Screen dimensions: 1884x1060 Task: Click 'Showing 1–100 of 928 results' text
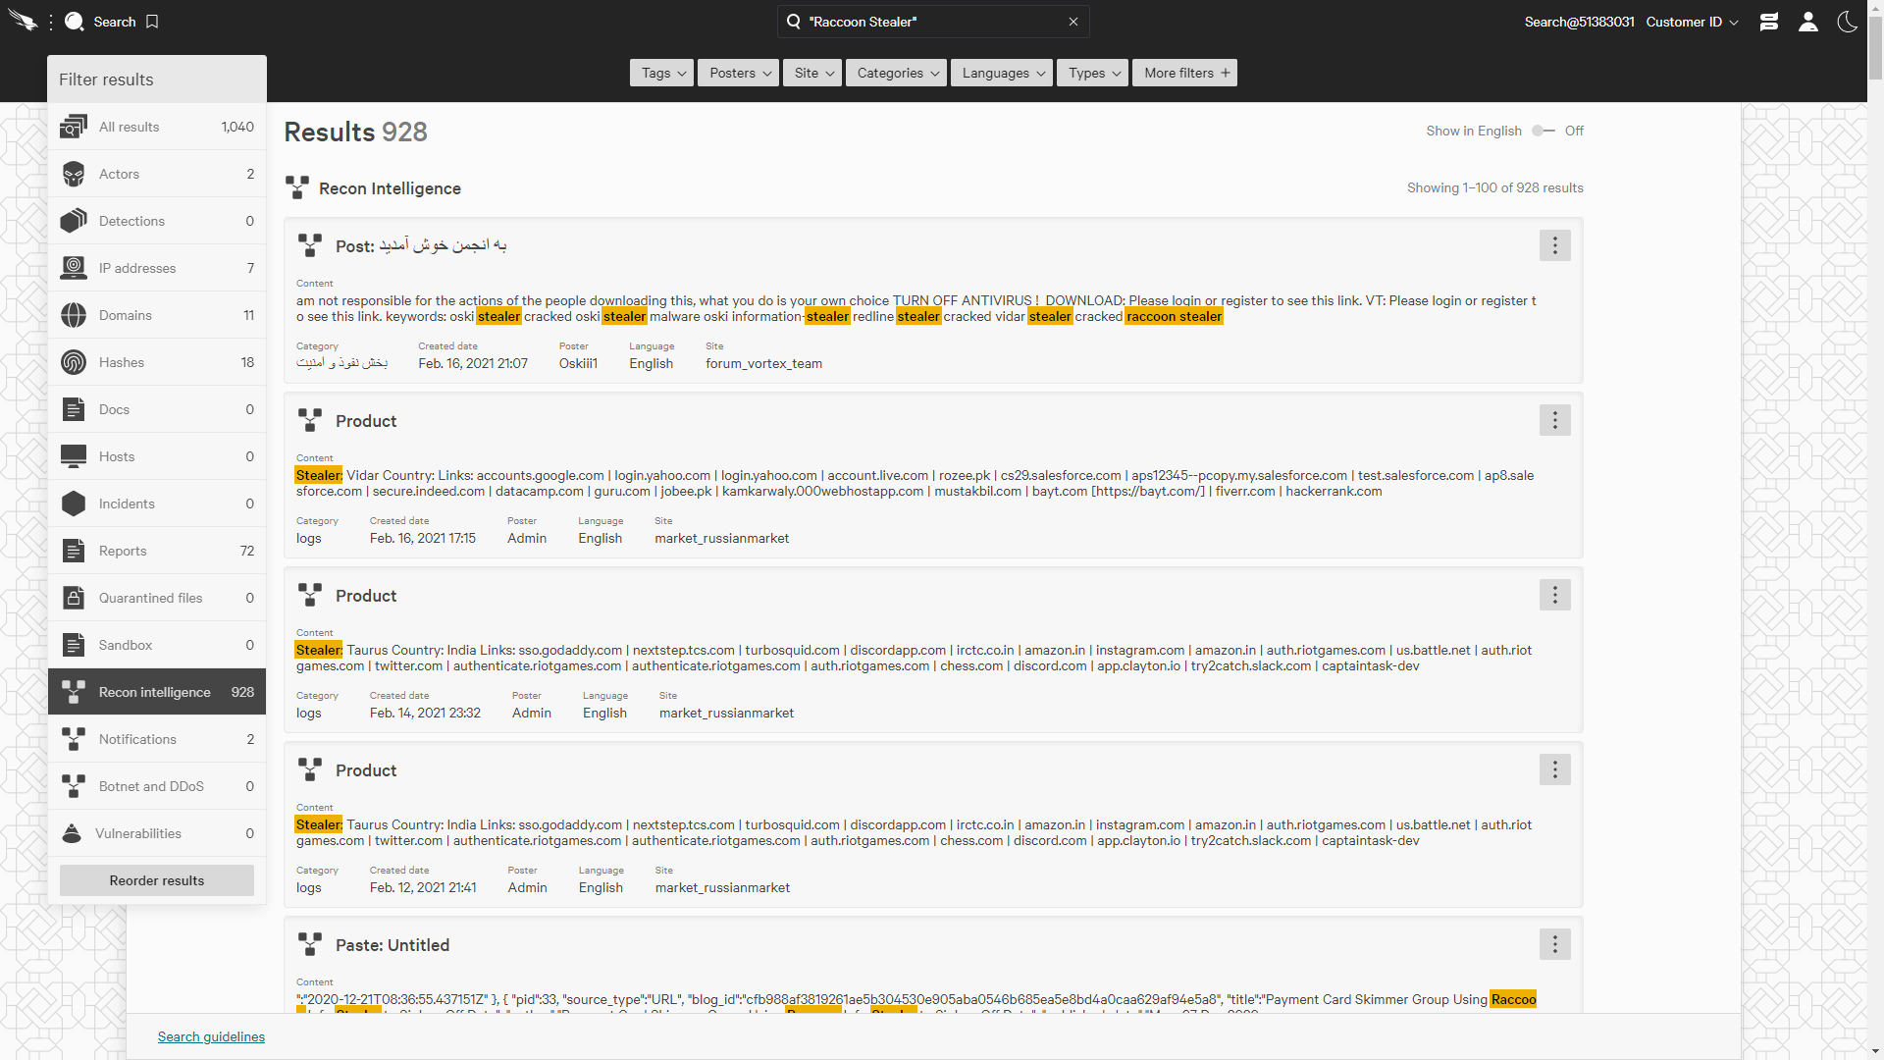coord(1494,187)
